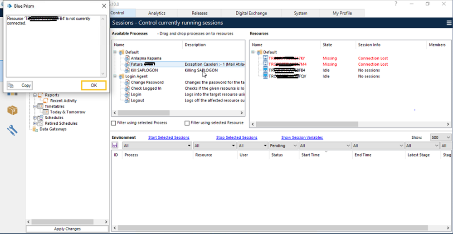Click the Fatura process icon

(x=127, y=64)
